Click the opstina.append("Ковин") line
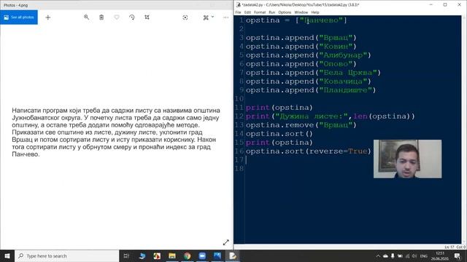This screenshot has width=467, height=262. (301, 47)
